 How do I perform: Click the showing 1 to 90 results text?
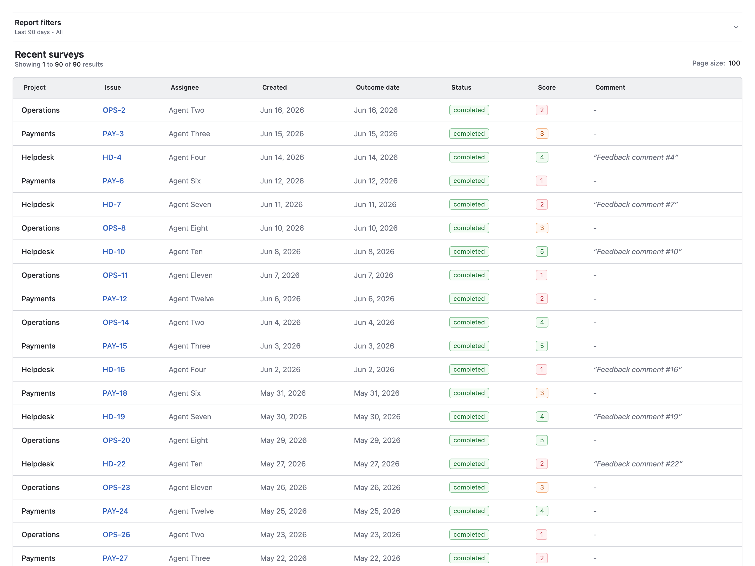[x=59, y=64]
